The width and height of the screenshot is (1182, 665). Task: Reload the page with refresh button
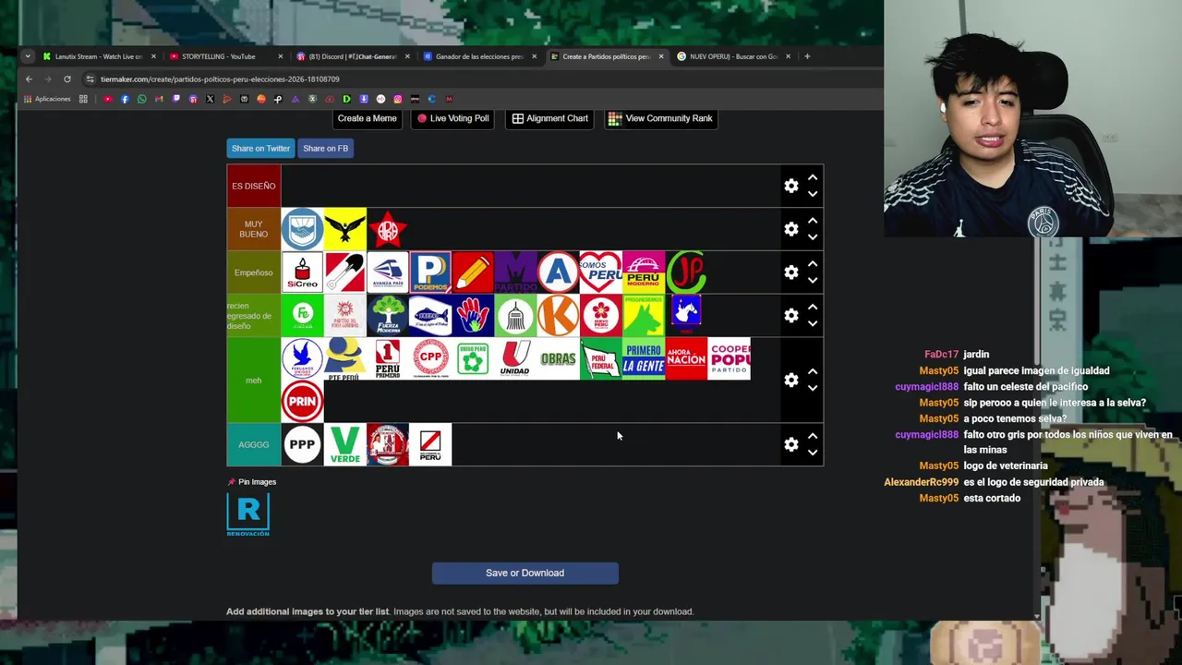(67, 79)
